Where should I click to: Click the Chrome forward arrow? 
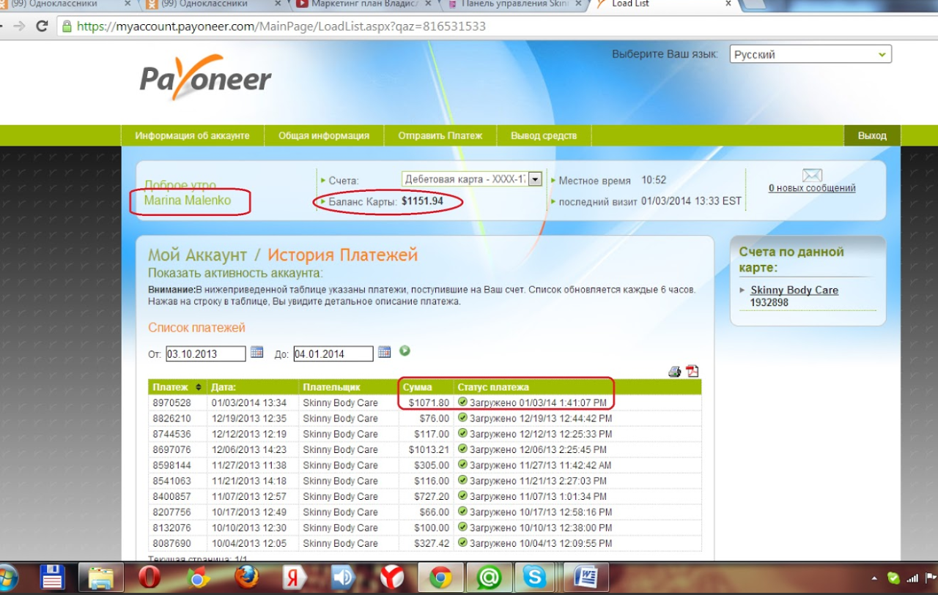pyautogui.click(x=19, y=26)
